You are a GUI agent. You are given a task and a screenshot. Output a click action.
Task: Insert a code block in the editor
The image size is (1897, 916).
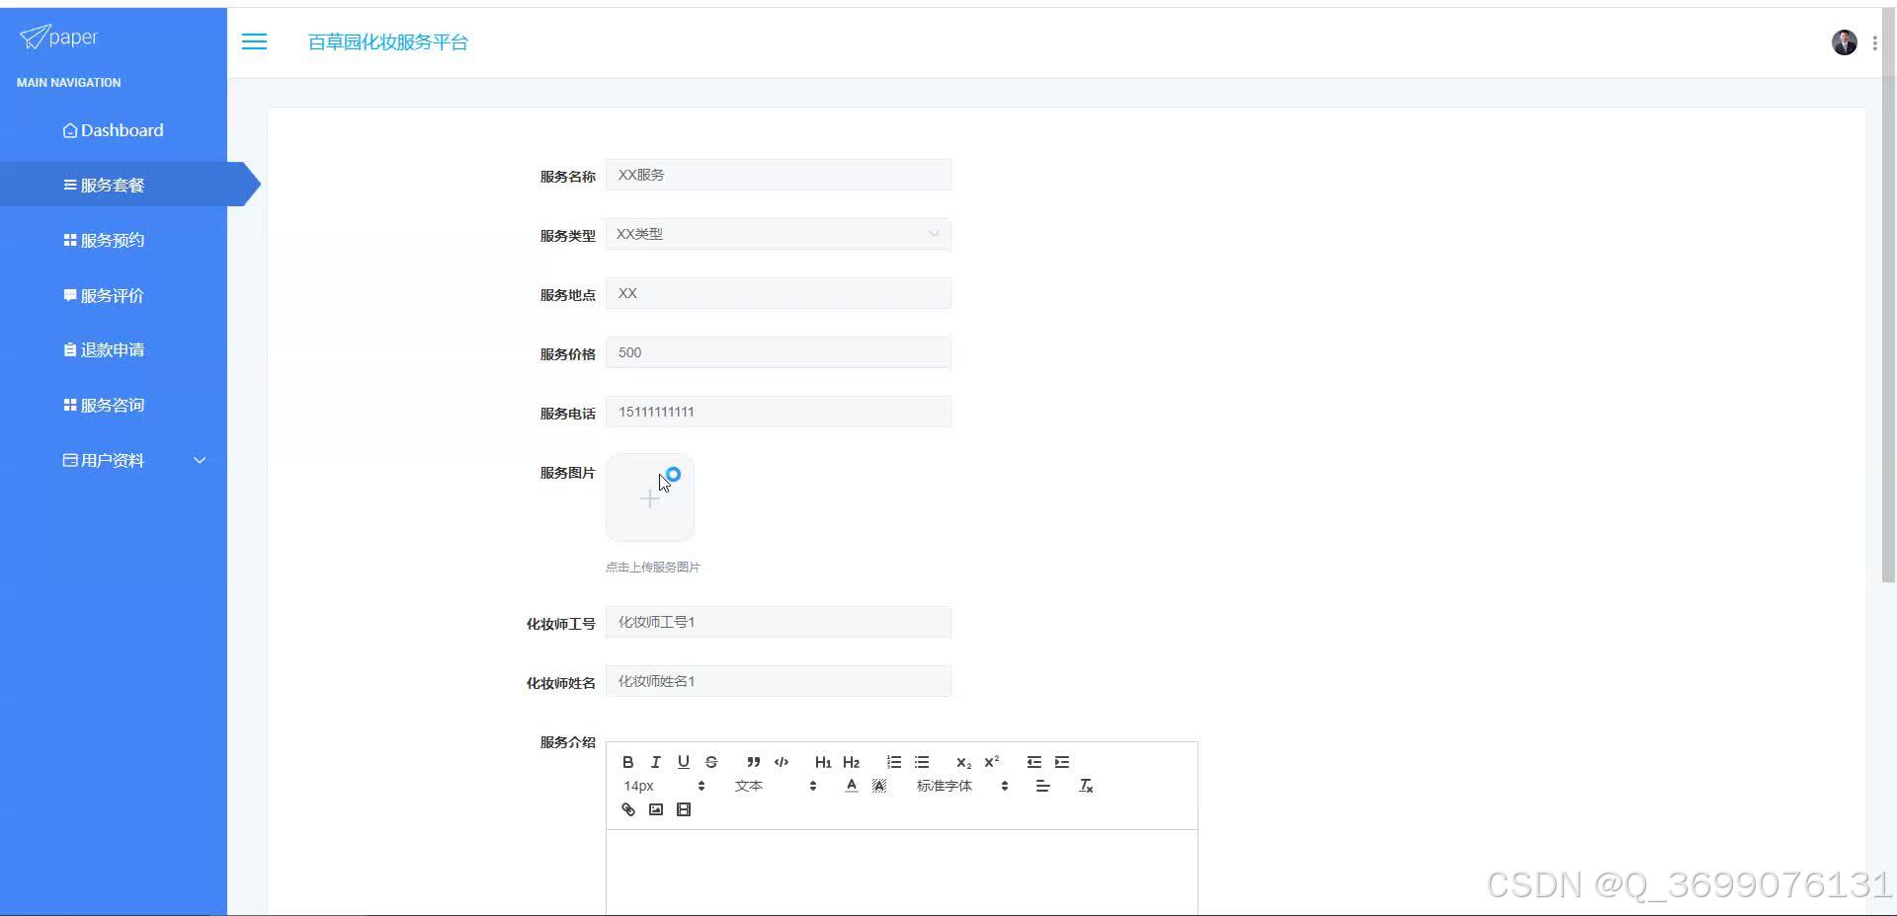(781, 761)
